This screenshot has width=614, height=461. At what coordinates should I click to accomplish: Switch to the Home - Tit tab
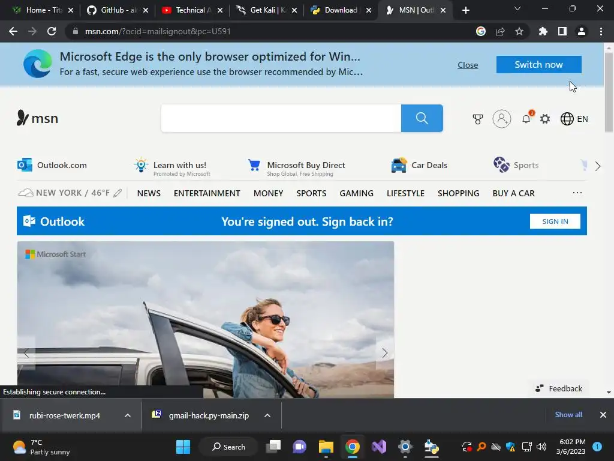click(43, 10)
